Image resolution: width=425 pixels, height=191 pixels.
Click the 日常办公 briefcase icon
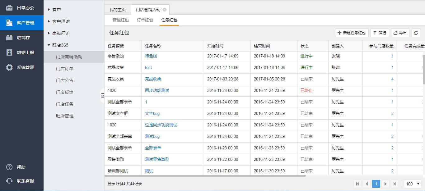pyautogui.click(x=9, y=8)
